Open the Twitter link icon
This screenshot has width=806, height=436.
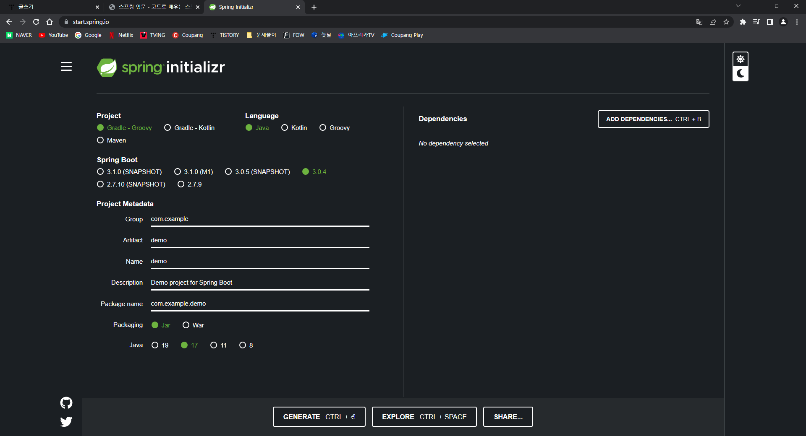[x=66, y=421]
